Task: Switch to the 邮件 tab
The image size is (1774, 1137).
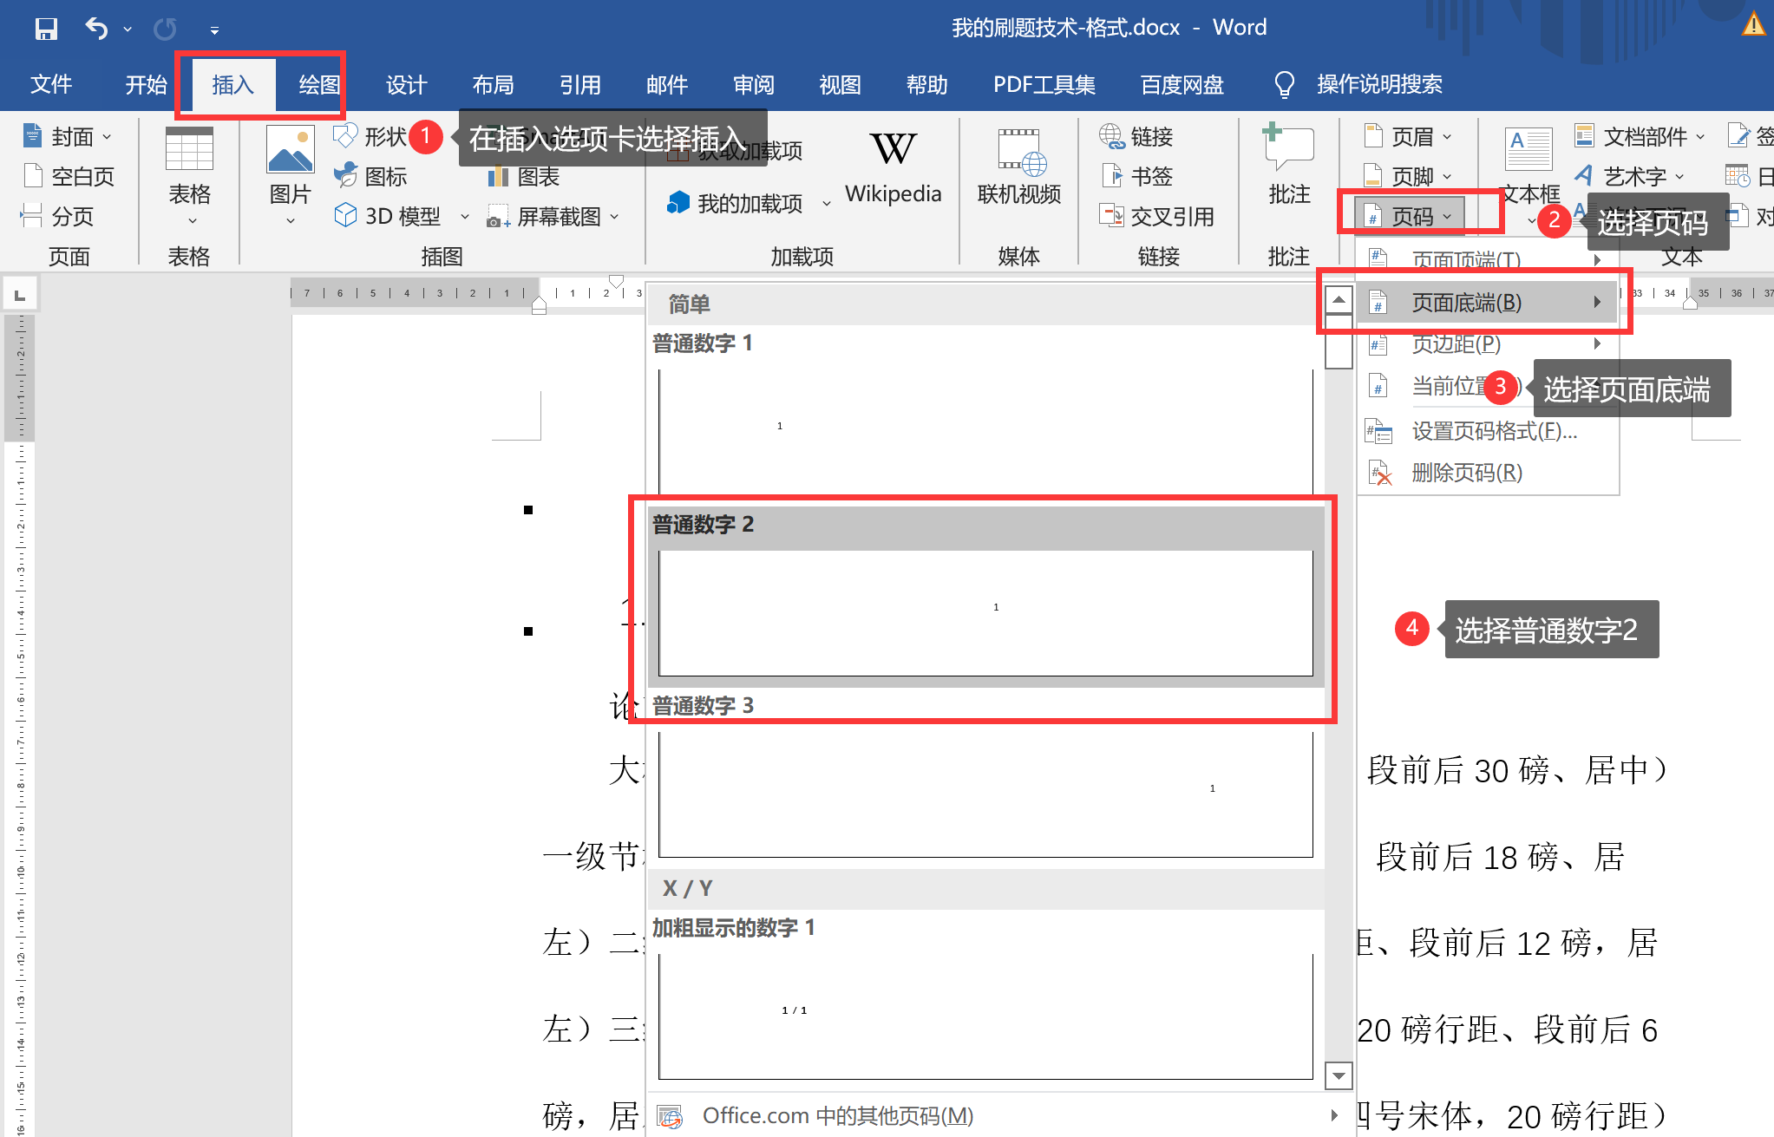Action: tap(666, 85)
